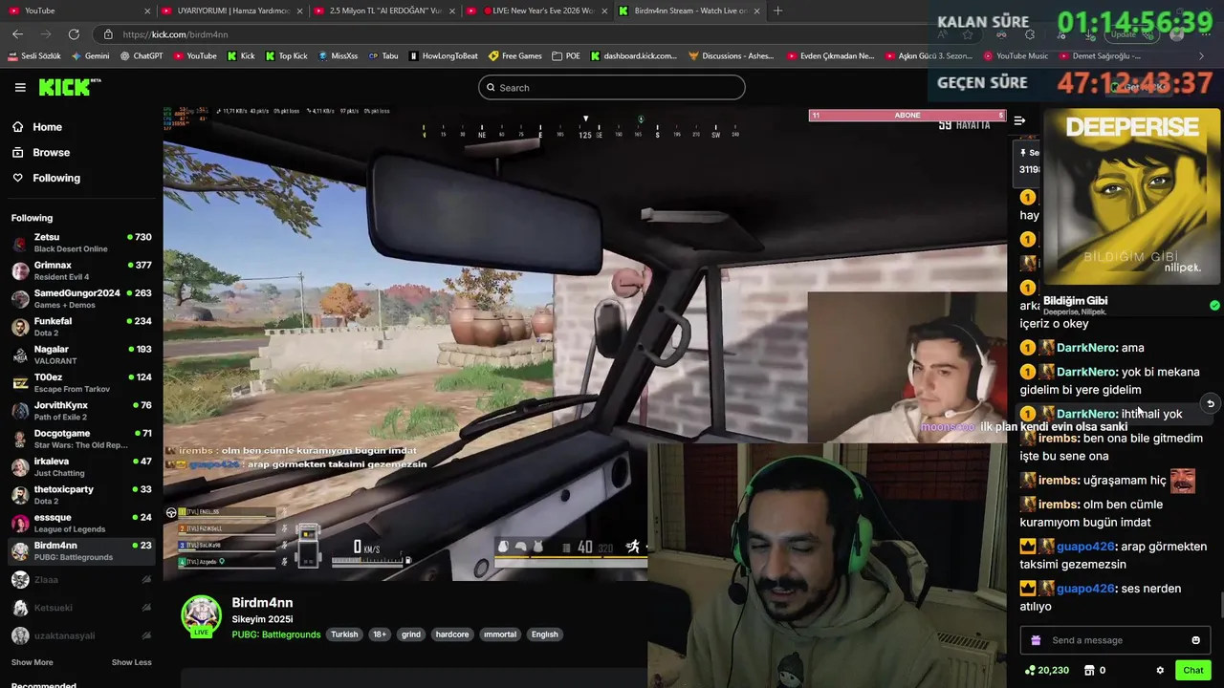Image resolution: width=1224 pixels, height=688 pixels.
Task: Open a new browser tab with the plus
Action: click(777, 11)
